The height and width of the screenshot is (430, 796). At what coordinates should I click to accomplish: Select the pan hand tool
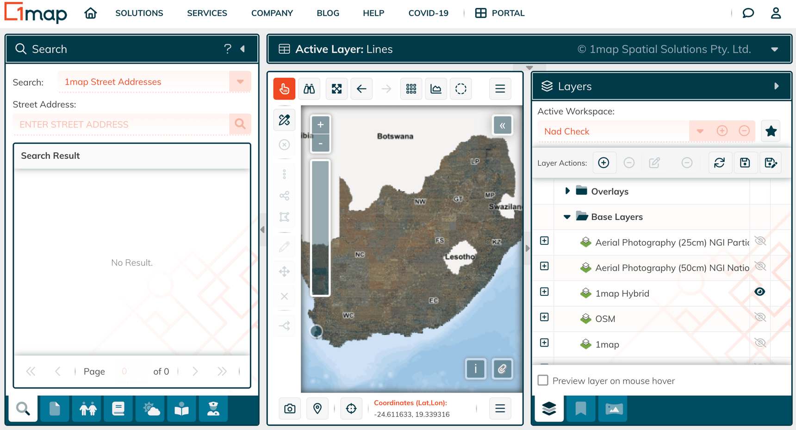point(284,88)
